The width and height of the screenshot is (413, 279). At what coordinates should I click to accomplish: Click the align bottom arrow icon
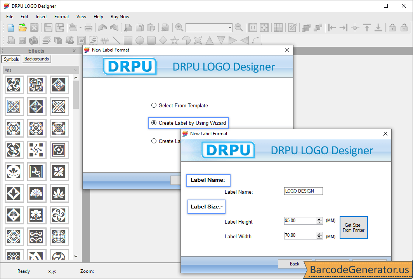point(378,28)
